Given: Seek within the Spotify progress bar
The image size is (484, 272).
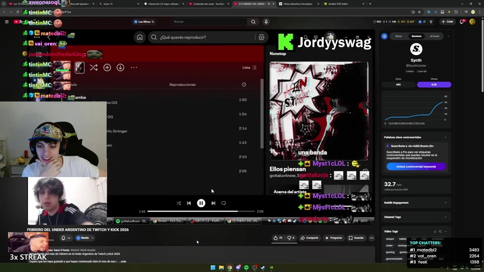Looking at the screenshot, I should tap(201, 212).
